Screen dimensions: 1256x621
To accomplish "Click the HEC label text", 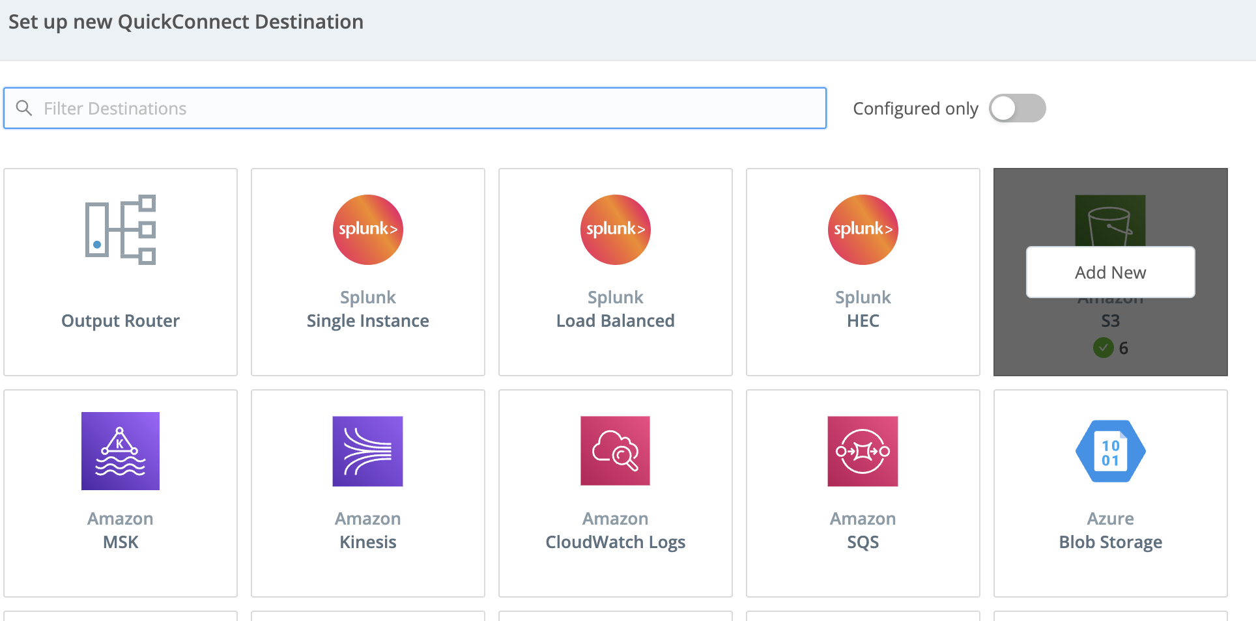I will point(863,321).
